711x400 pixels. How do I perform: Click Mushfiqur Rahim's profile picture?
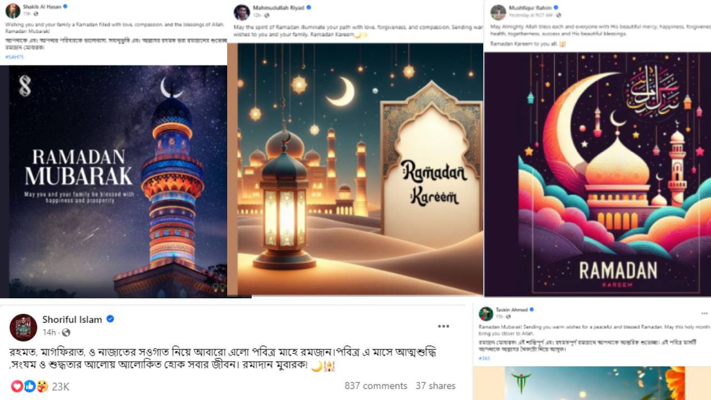pos(498,12)
